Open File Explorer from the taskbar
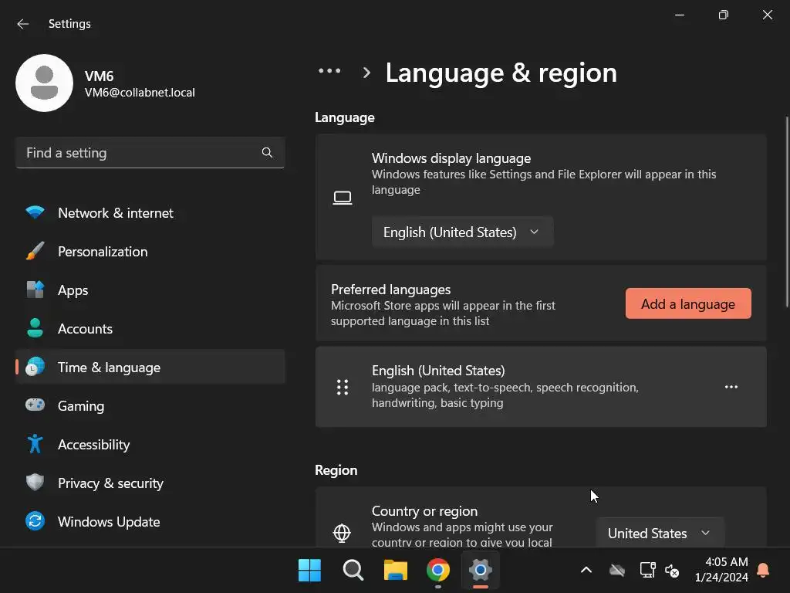Image resolution: width=790 pixels, height=593 pixels. coord(396,571)
